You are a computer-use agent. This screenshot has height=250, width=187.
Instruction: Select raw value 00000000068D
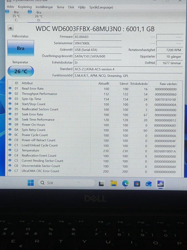[165, 126]
